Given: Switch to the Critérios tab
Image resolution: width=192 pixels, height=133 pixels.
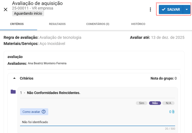Looking at the screenshot, I should coord(17,24).
